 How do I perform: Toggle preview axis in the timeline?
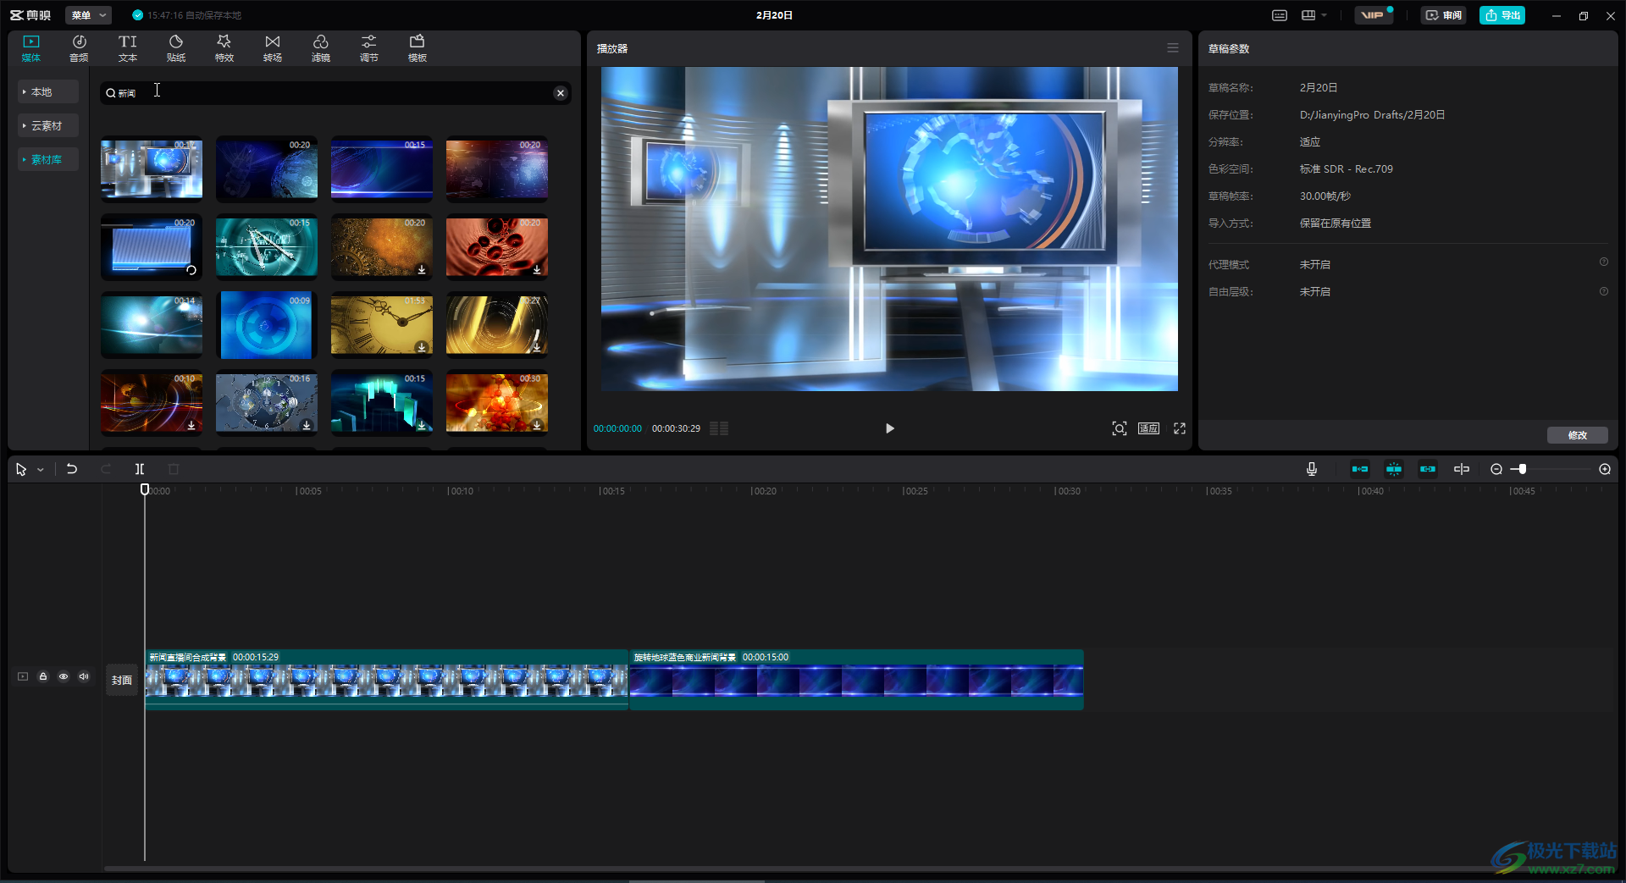pos(1462,469)
